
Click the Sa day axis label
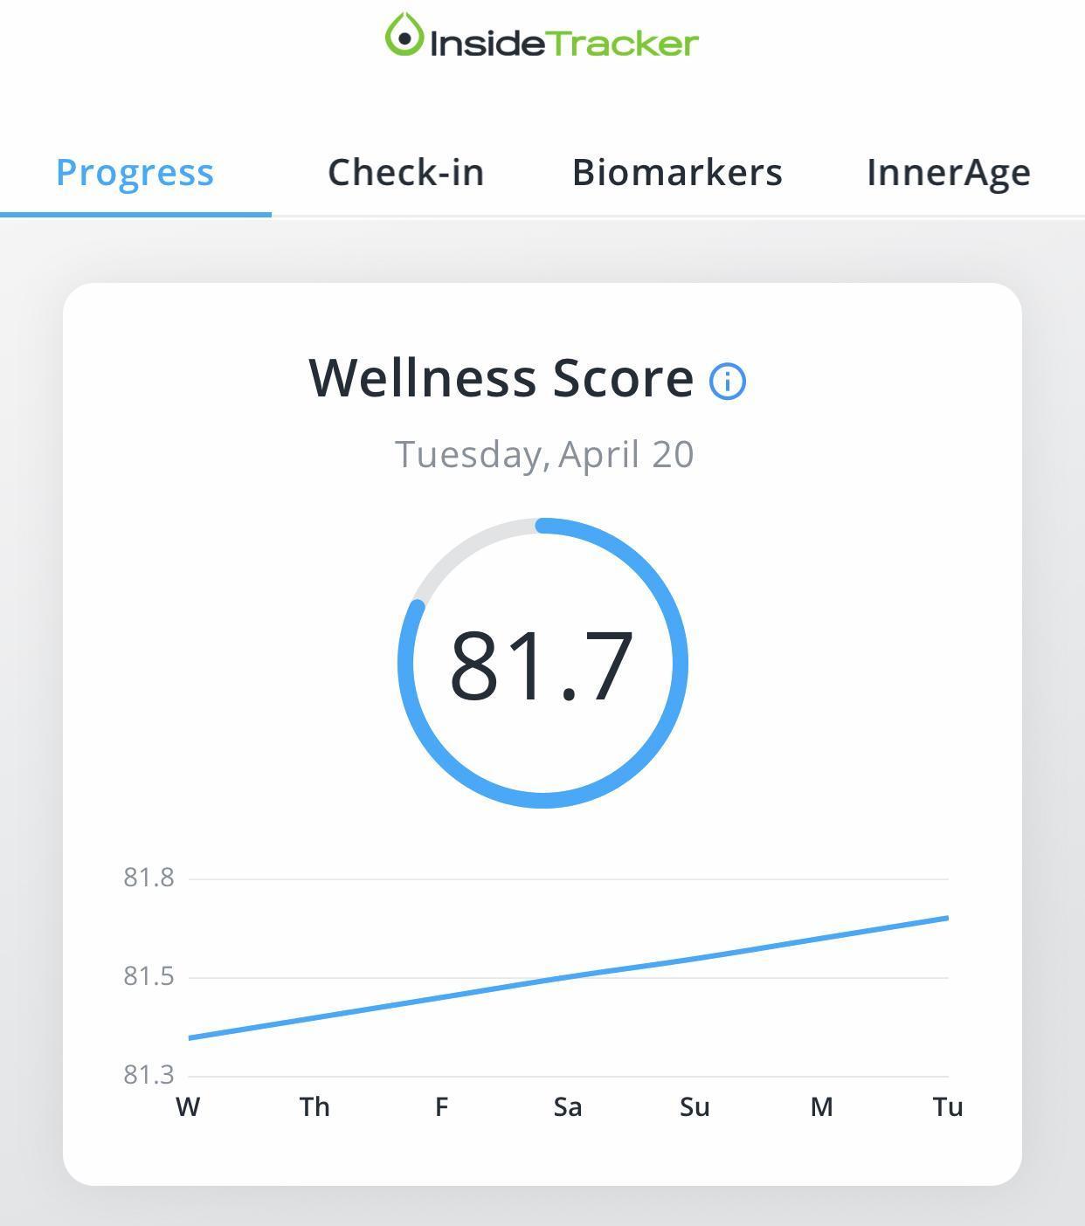click(x=568, y=1107)
